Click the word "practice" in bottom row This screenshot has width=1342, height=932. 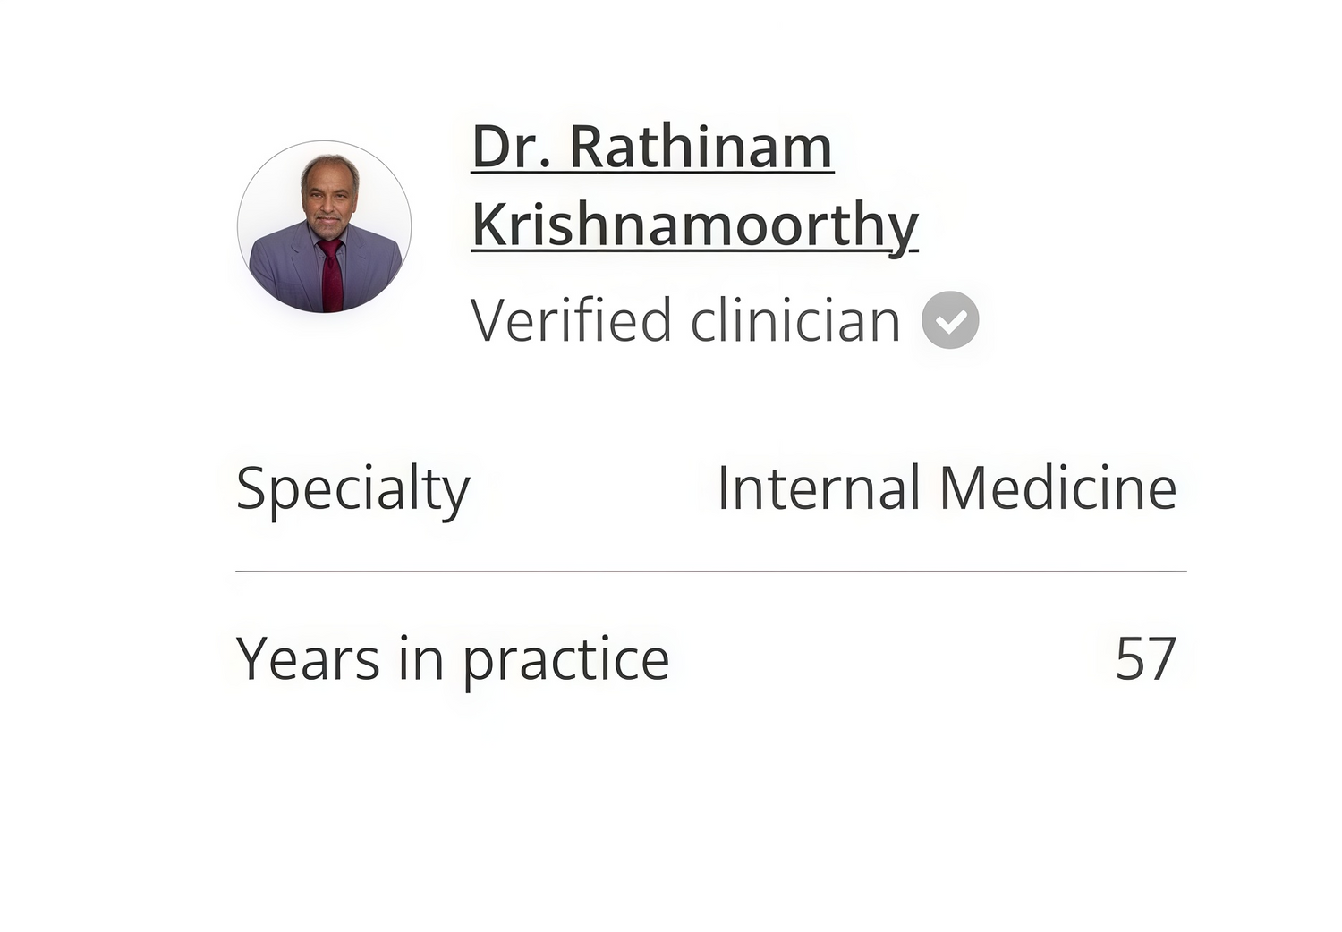click(565, 661)
